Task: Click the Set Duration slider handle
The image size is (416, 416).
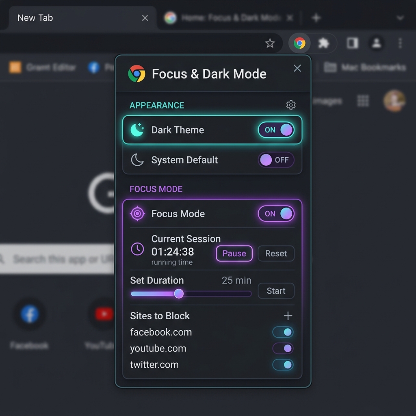Action: tap(179, 293)
